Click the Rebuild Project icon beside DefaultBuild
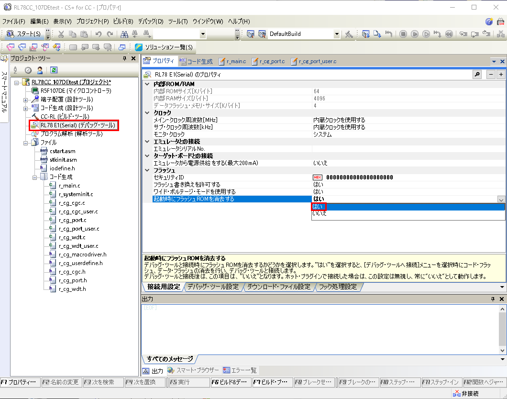Viewport: 507px width, 399px height. point(262,34)
